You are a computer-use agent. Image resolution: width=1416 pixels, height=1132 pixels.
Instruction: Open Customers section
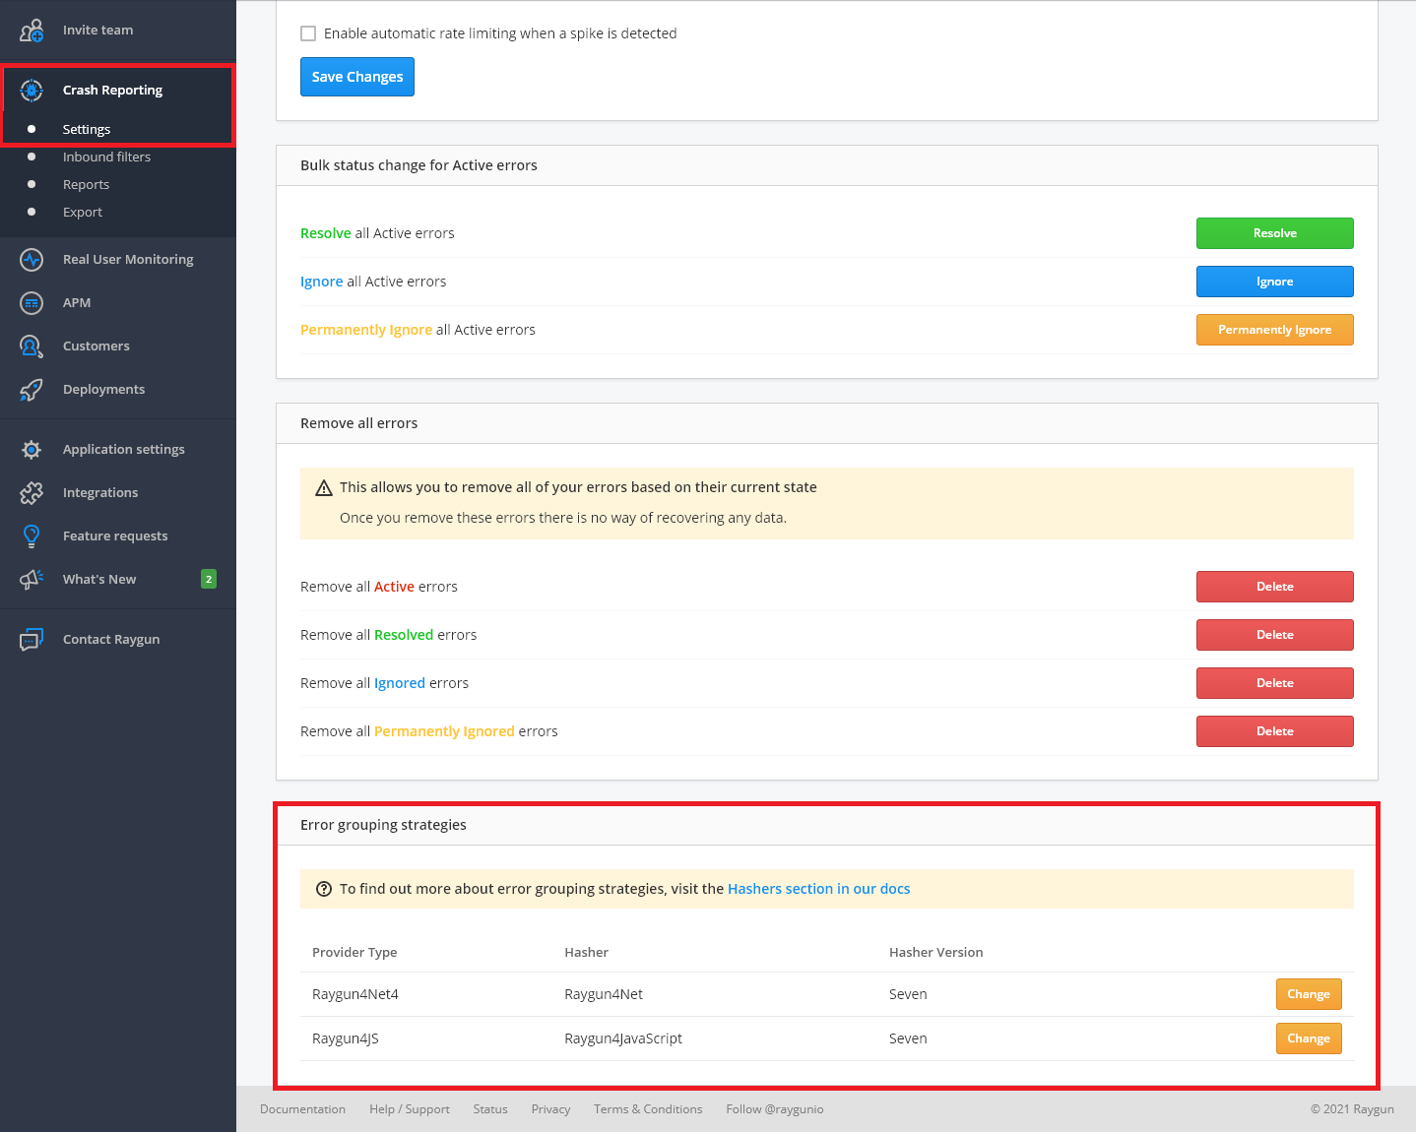click(97, 346)
